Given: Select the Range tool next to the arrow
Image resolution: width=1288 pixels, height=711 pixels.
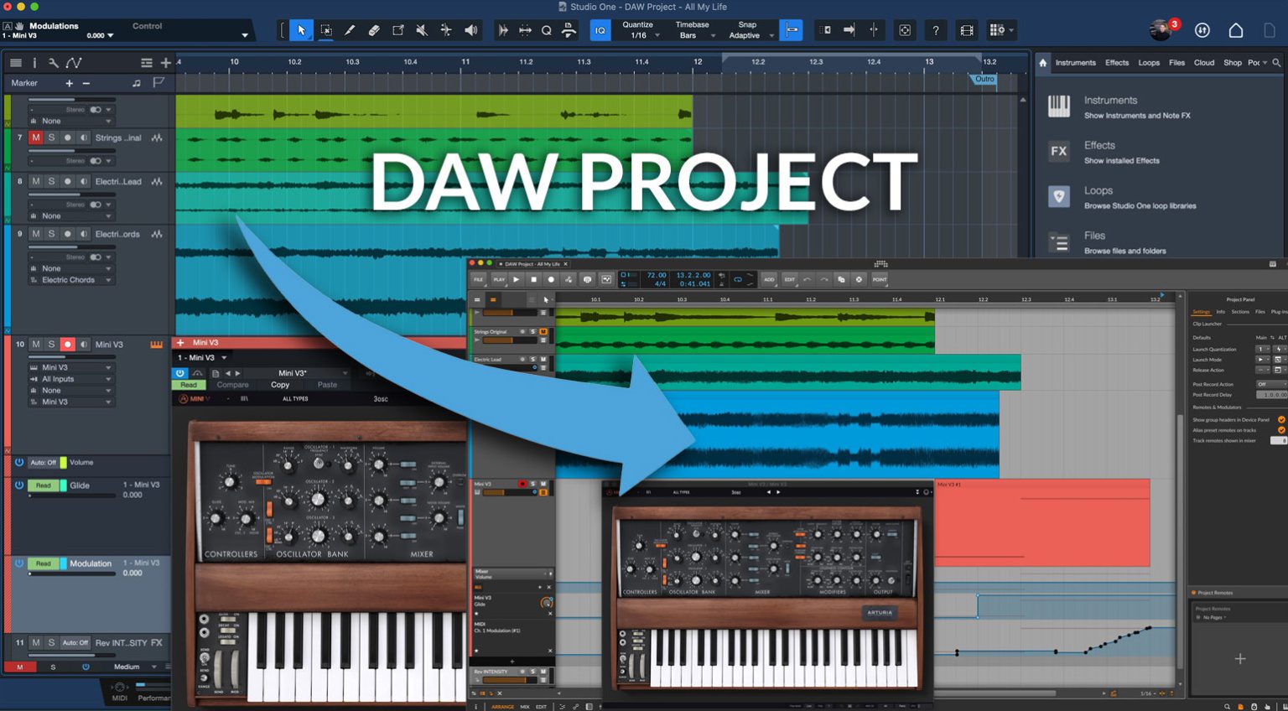Looking at the screenshot, I should pos(325,30).
